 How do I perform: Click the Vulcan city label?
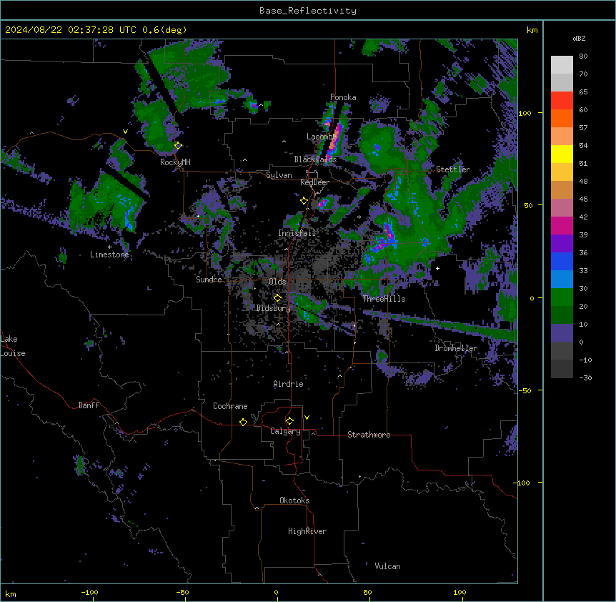pyautogui.click(x=387, y=566)
